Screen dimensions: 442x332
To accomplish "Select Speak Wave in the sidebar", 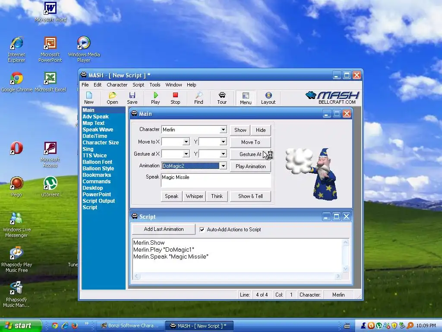I will (x=98, y=130).
